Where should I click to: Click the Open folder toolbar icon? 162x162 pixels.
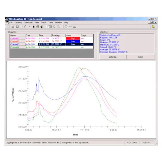[x=13, y=27]
